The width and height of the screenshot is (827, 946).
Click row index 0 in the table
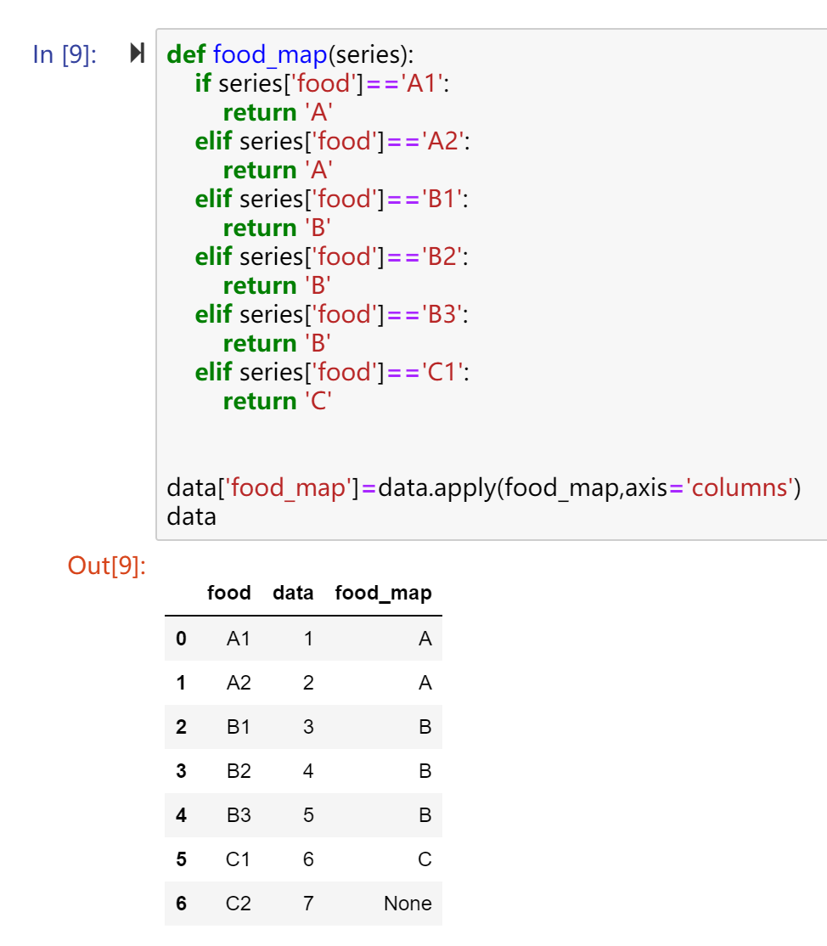[x=181, y=639]
